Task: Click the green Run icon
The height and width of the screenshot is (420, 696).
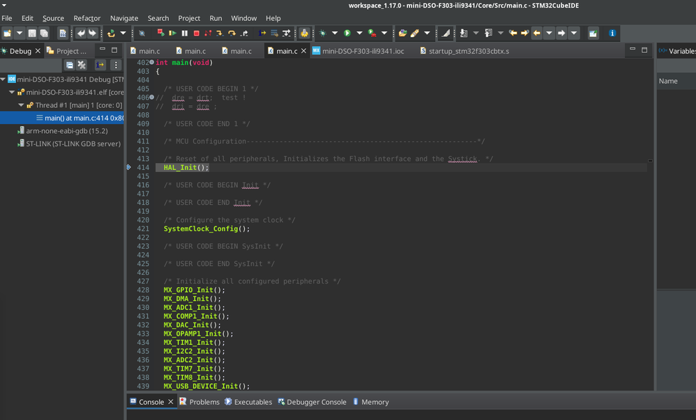Action: click(347, 33)
